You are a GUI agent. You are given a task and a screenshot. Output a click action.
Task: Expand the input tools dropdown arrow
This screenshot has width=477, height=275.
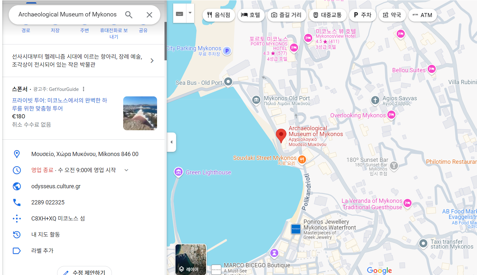click(190, 13)
